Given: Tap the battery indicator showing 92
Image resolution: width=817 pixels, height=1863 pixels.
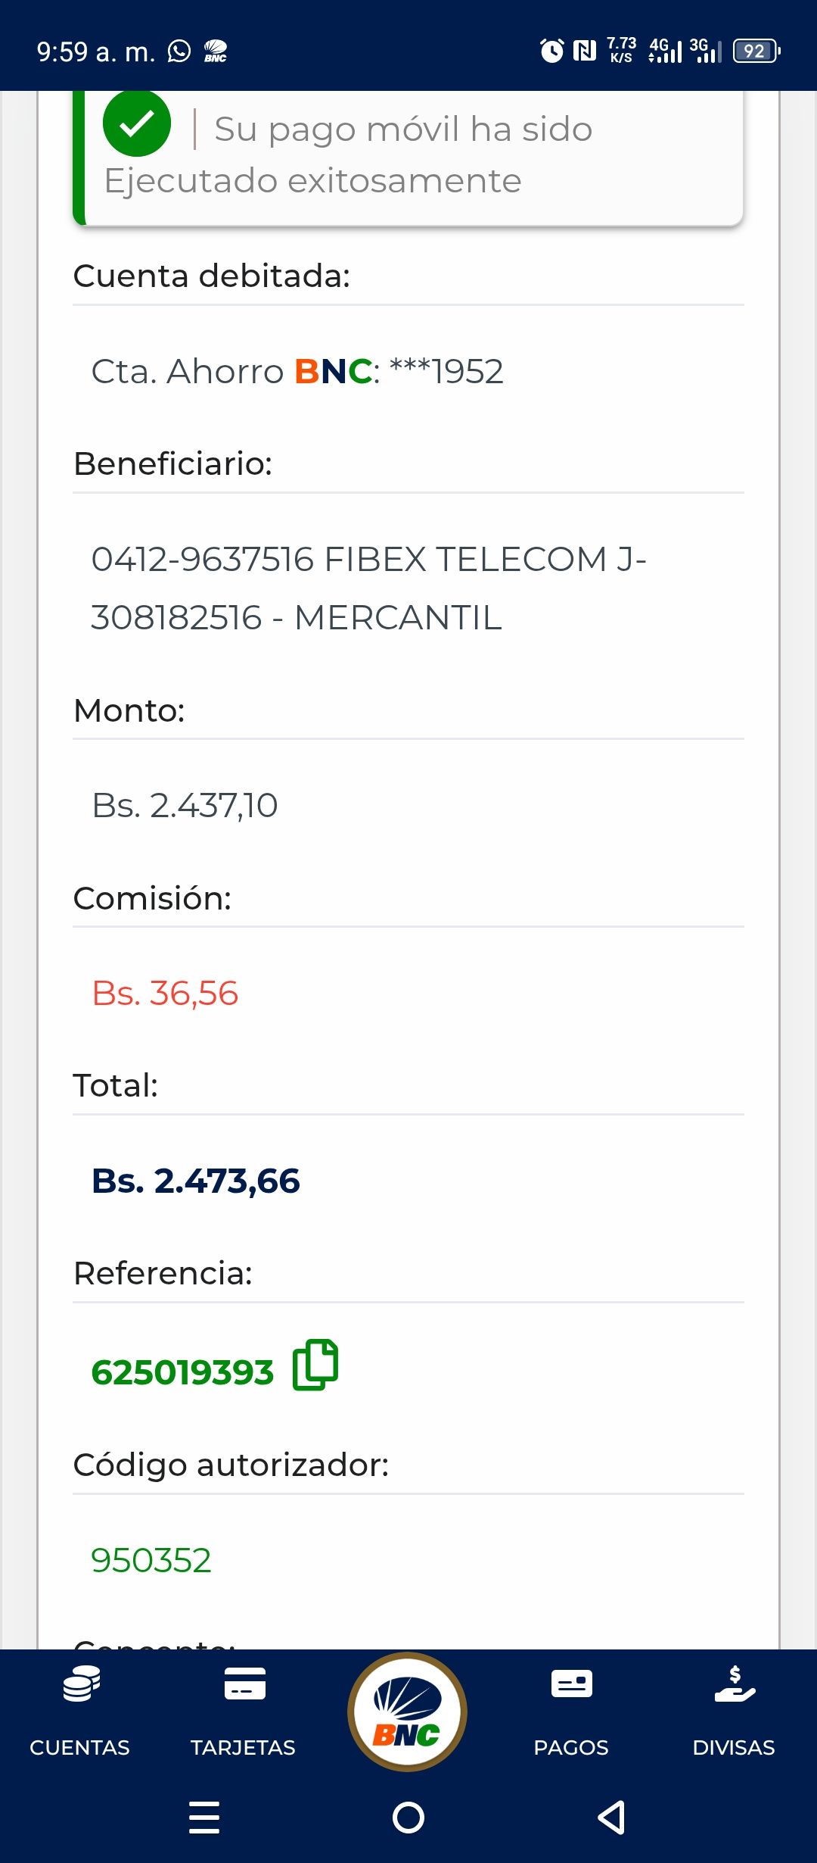Looking at the screenshot, I should click(756, 51).
